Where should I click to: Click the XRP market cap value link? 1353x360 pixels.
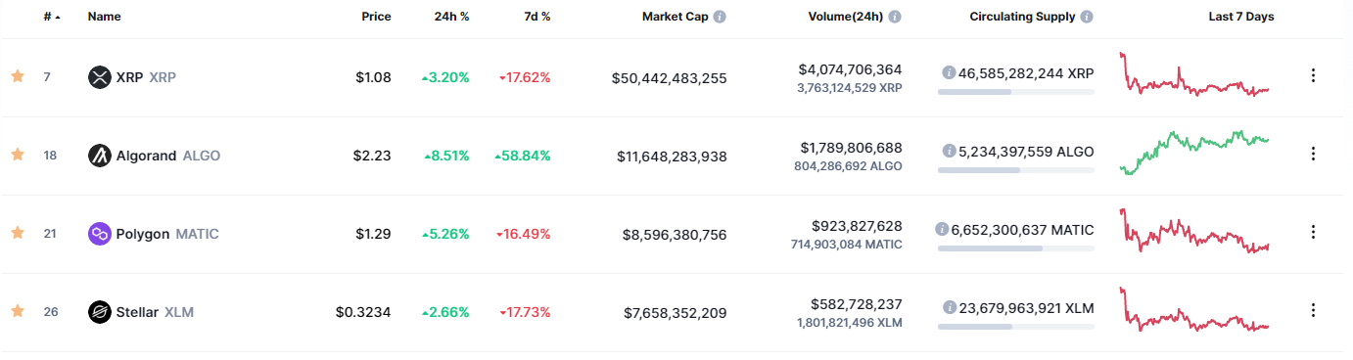pos(669,77)
